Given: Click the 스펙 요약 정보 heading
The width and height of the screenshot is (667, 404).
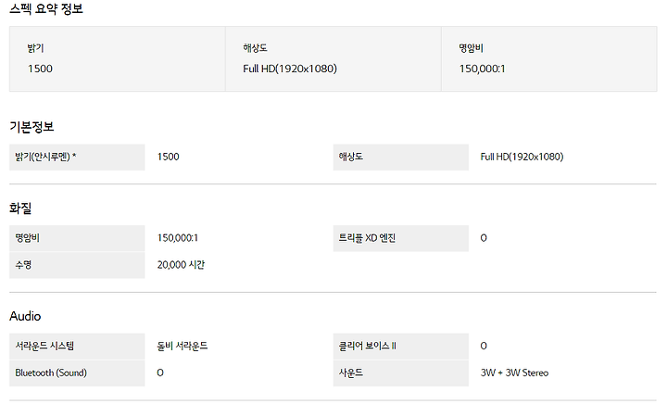Looking at the screenshot, I should (x=46, y=8).
